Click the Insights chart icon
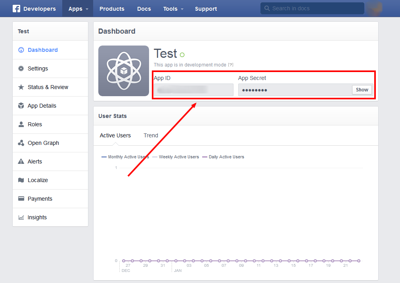 pos(21,217)
